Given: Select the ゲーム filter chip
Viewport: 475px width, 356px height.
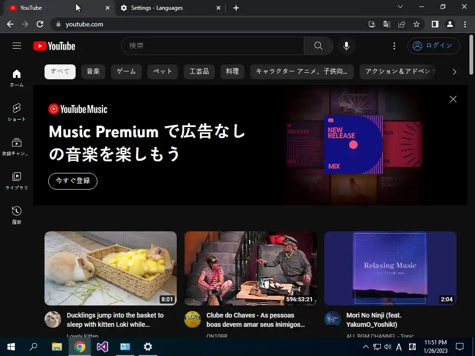Looking at the screenshot, I should 126,71.
